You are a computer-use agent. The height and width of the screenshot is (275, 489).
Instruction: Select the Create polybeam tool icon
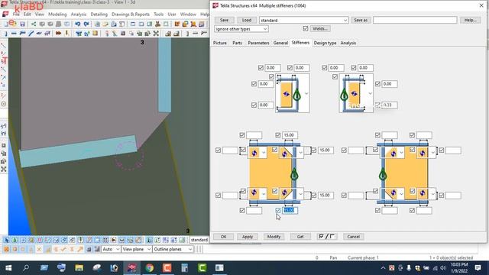click(22, 33)
